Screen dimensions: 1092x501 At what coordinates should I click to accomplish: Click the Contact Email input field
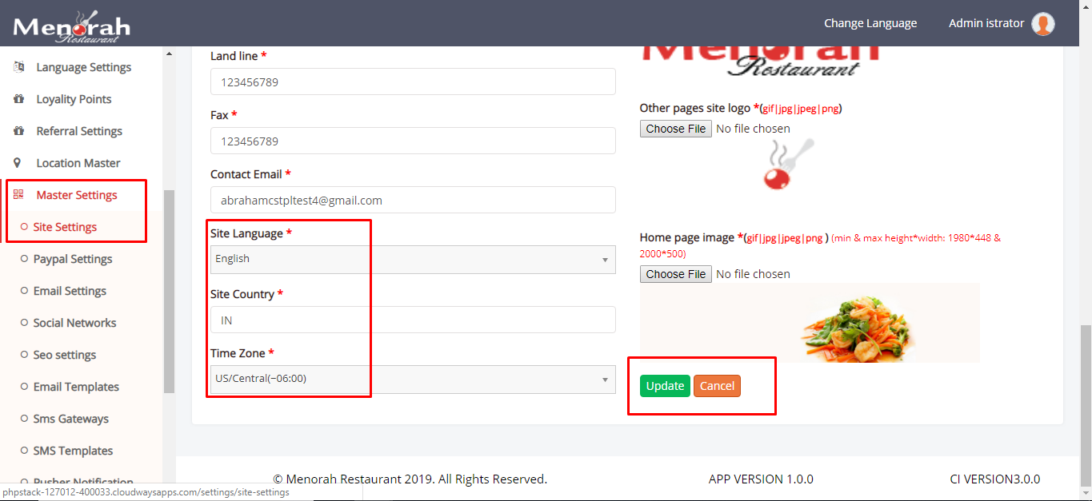[x=412, y=201]
